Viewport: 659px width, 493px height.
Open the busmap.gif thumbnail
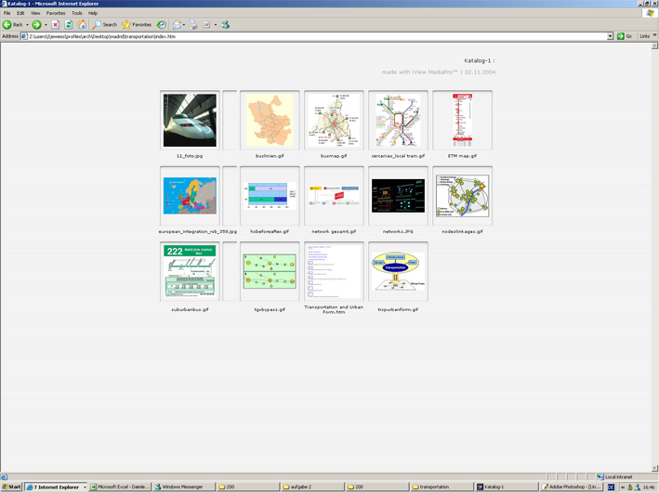pyautogui.click(x=334, y=120)
